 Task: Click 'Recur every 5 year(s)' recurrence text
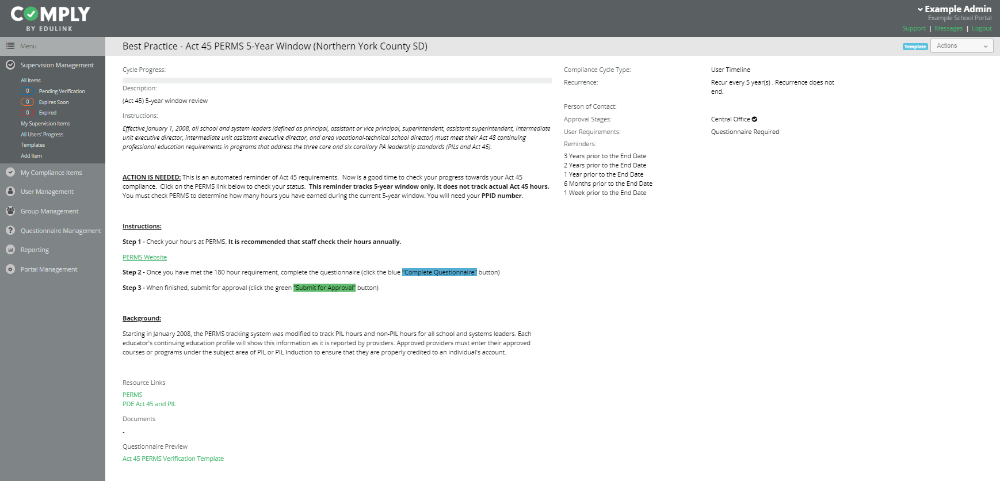(x=773, y=87)
